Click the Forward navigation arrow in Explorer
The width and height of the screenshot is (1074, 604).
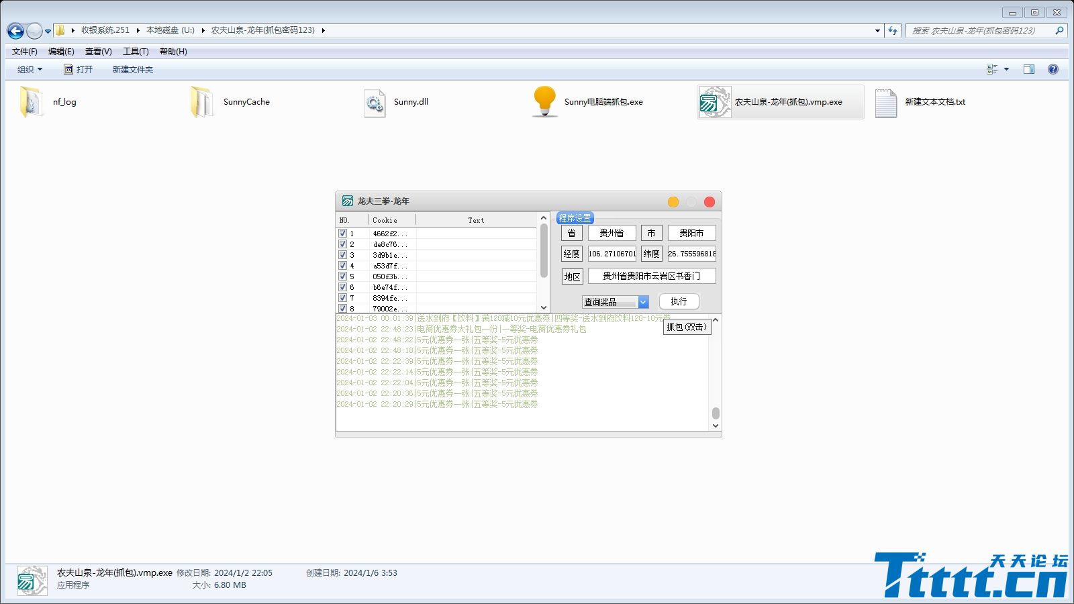[34, 31]
